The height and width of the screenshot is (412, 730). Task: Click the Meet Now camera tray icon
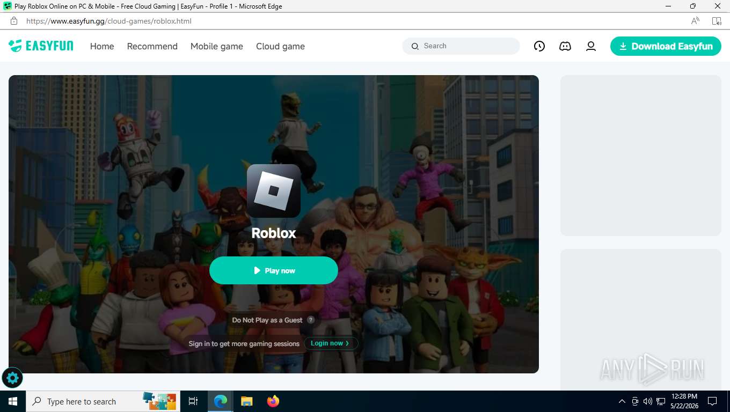click(x=635, y=401)
